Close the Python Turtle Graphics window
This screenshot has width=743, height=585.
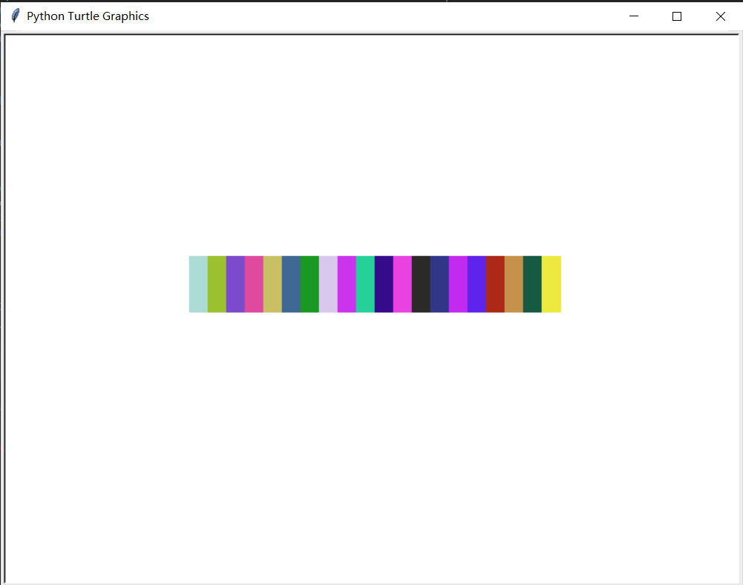(720, 16)
